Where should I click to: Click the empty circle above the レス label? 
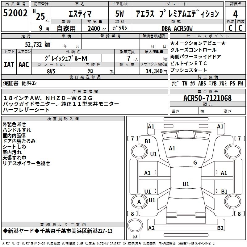click(x=135, y=224)
